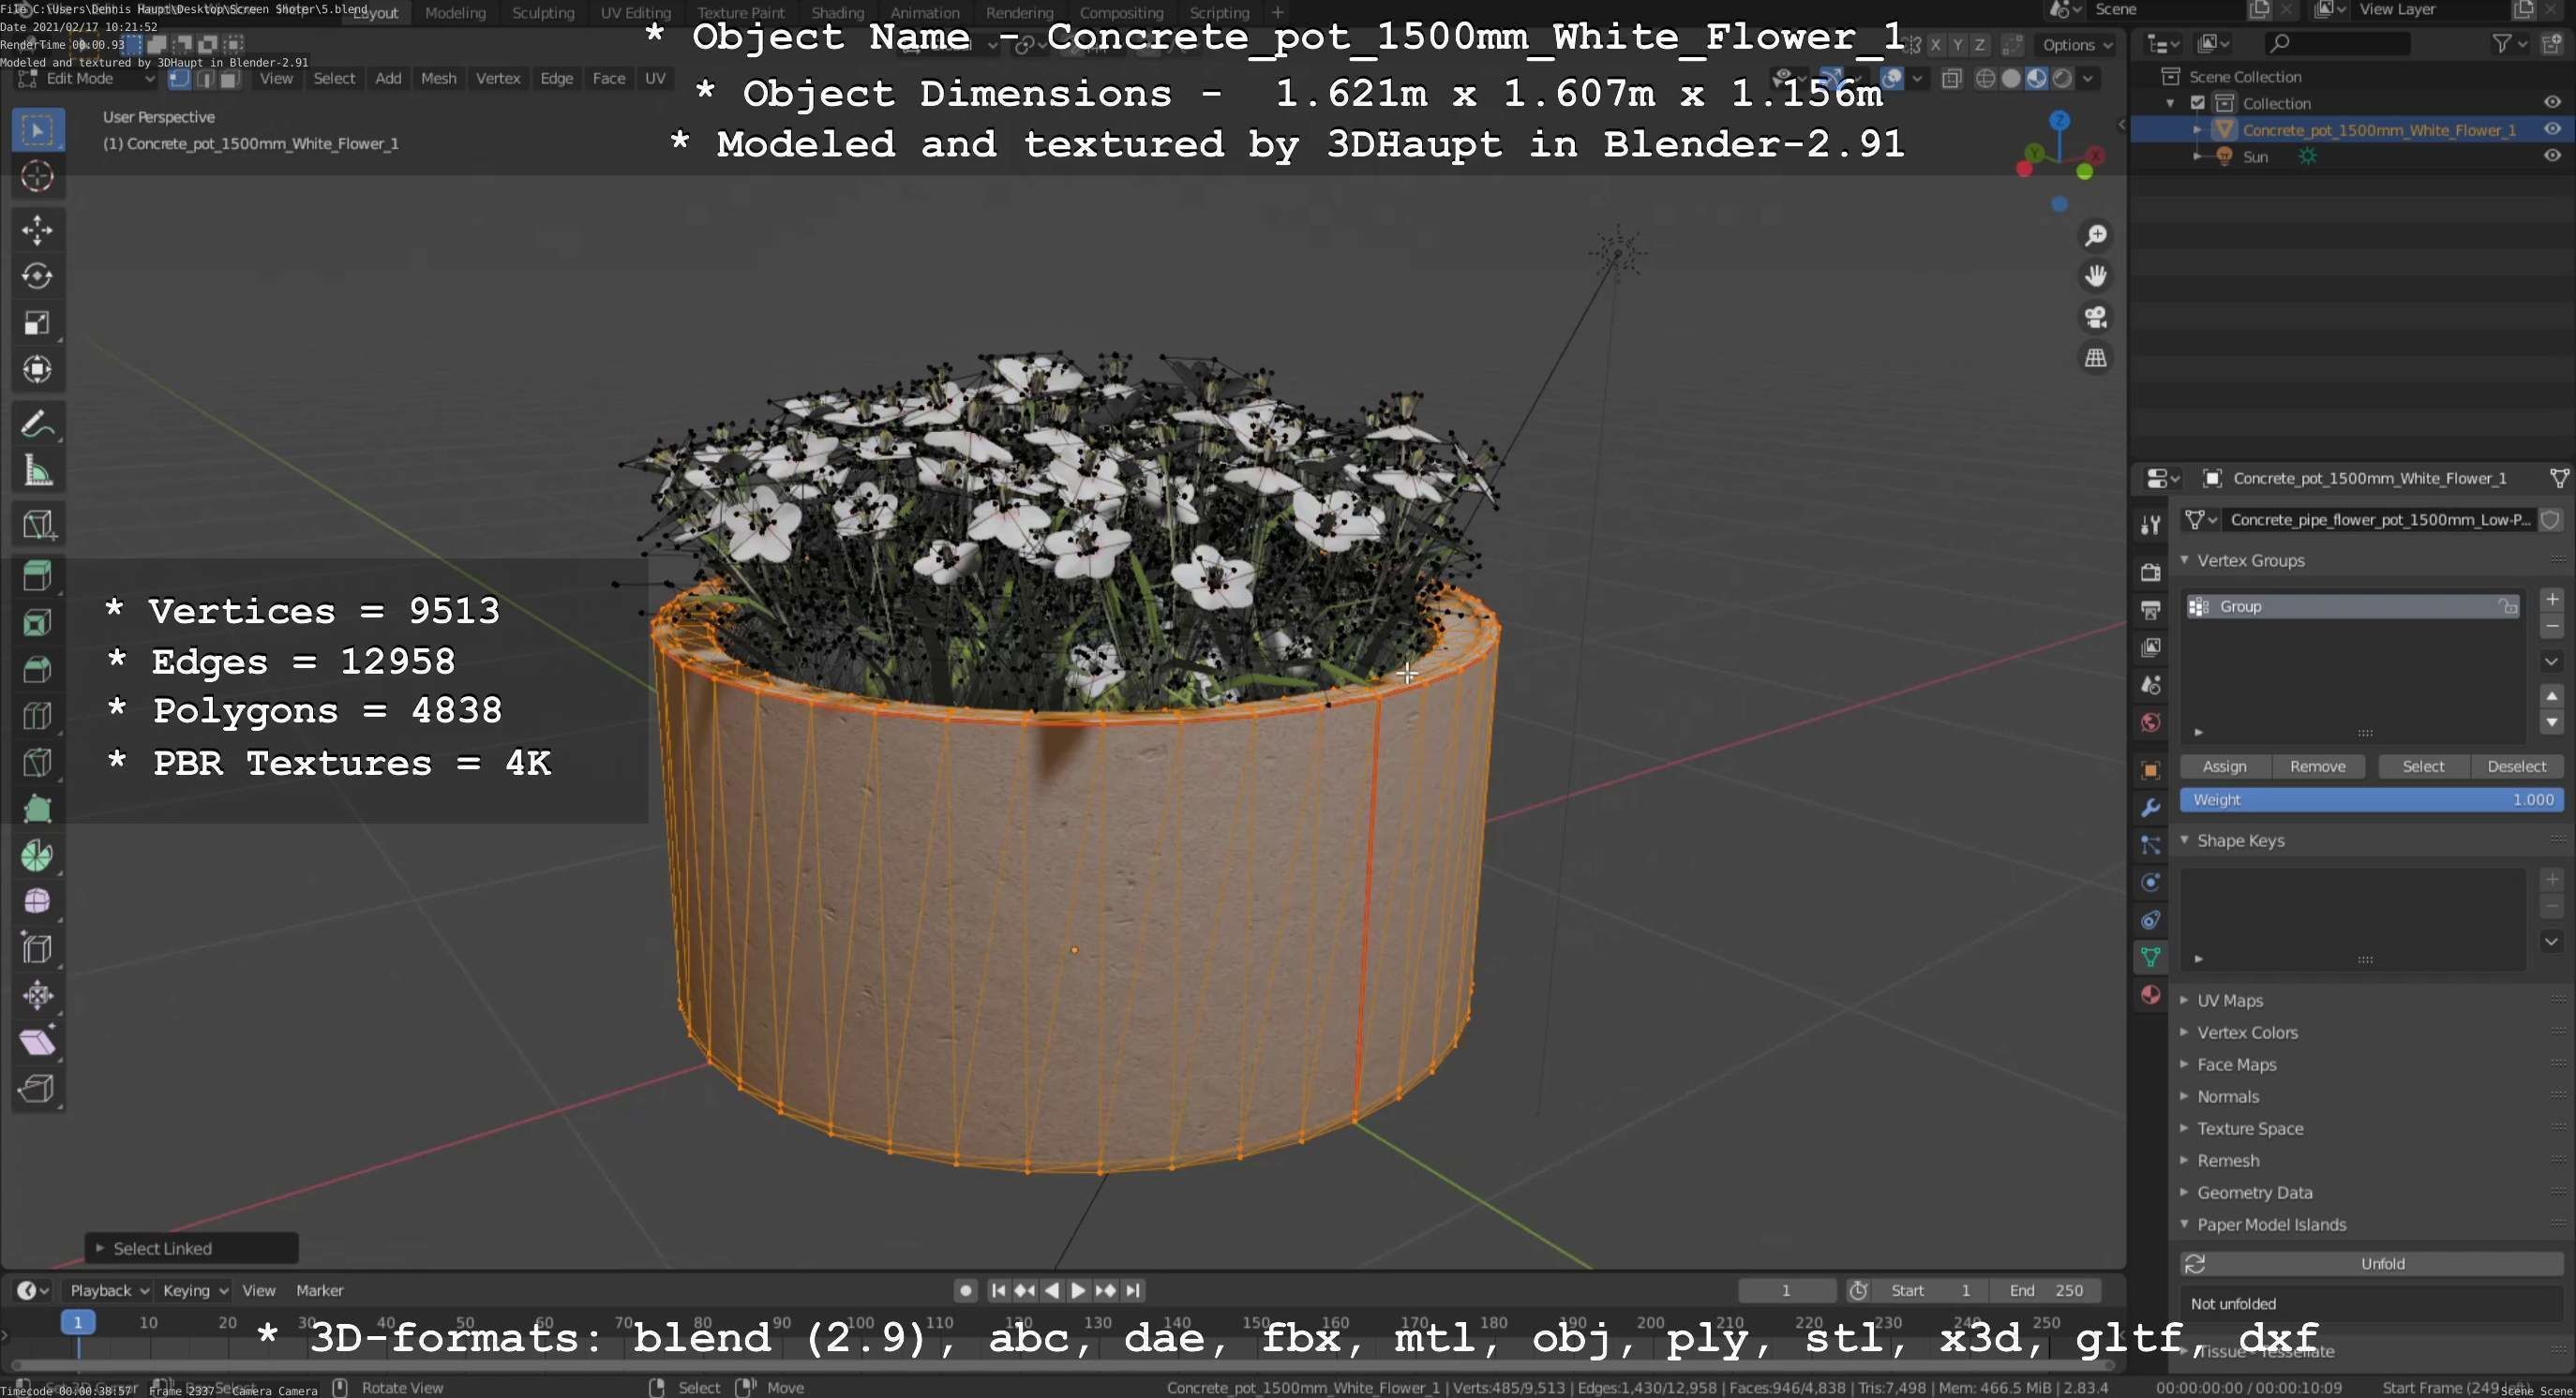This screenshot has width=2576, height=1398.
Task: Switch to rendered viewport shading
Action: tap(2062, 79)
